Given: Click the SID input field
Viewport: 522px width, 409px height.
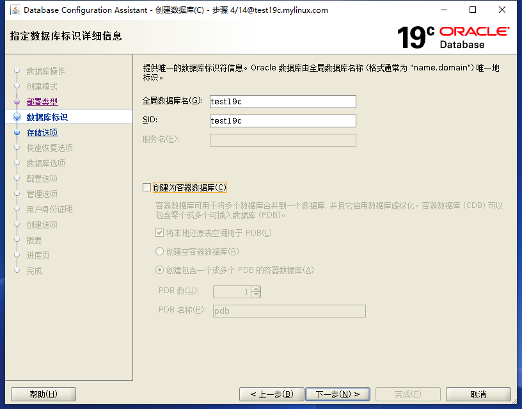Looking at the screenshot, I should coord(283,121).
